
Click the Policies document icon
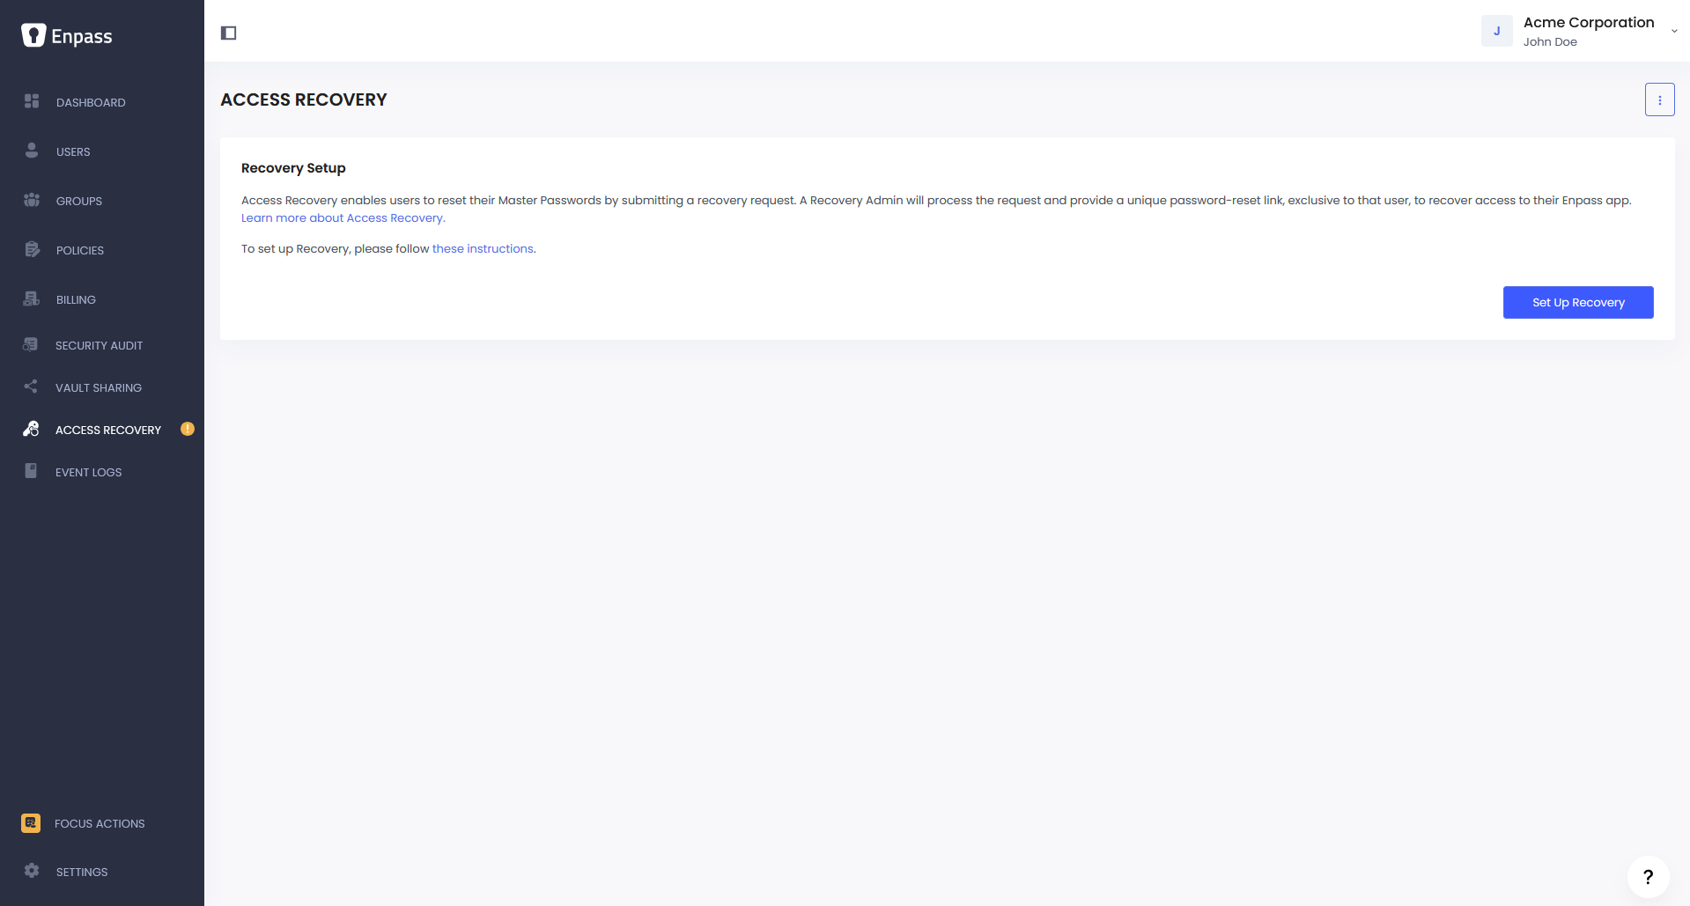click(x=32, y=249)
